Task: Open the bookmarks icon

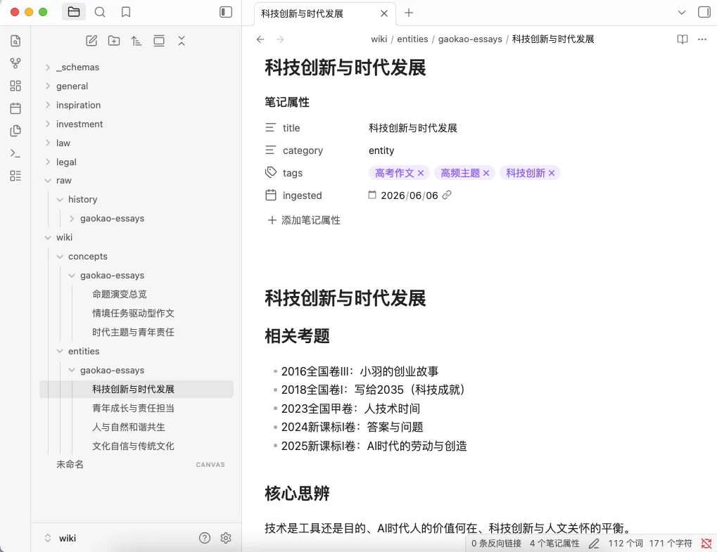Action: (x=126, y=12)
